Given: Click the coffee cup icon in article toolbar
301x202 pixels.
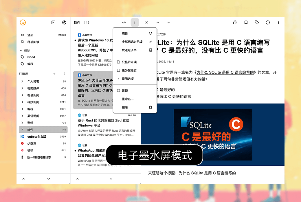Looking at the screenshot, I should [235, 23].
